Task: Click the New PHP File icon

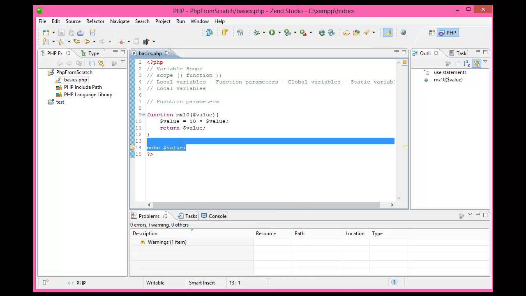Action: tap(93, 32)
